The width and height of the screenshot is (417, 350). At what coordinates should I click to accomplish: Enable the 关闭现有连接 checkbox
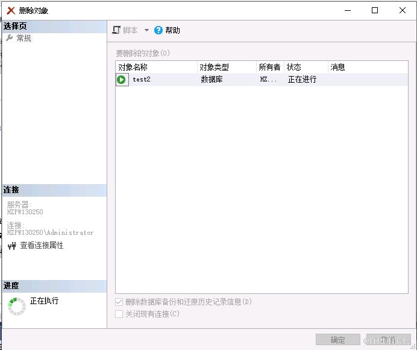point(119,314)
